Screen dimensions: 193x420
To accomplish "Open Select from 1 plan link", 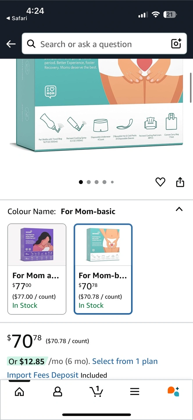I will [125, 361].
